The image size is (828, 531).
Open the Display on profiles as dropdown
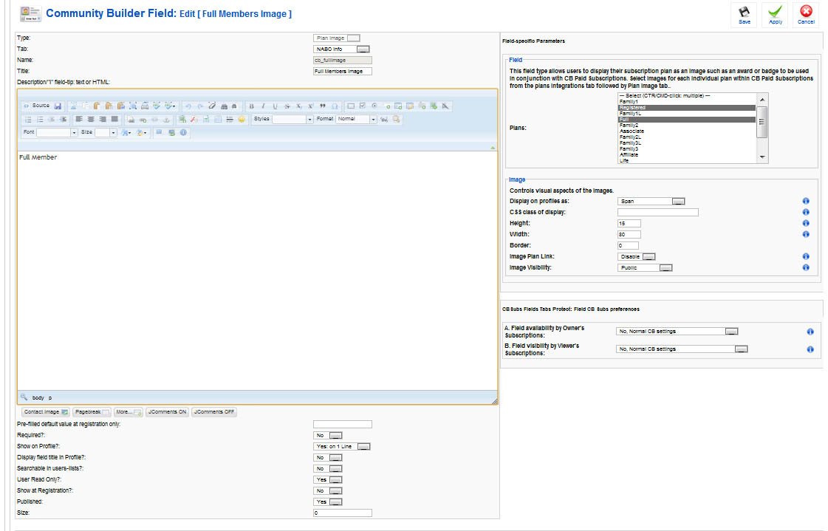coord(651,201)
